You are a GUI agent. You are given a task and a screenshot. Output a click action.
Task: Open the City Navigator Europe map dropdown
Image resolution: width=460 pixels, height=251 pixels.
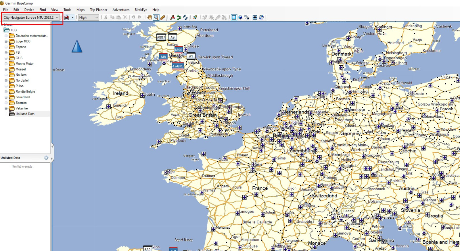pyautogui.click(x=31, y=17)
